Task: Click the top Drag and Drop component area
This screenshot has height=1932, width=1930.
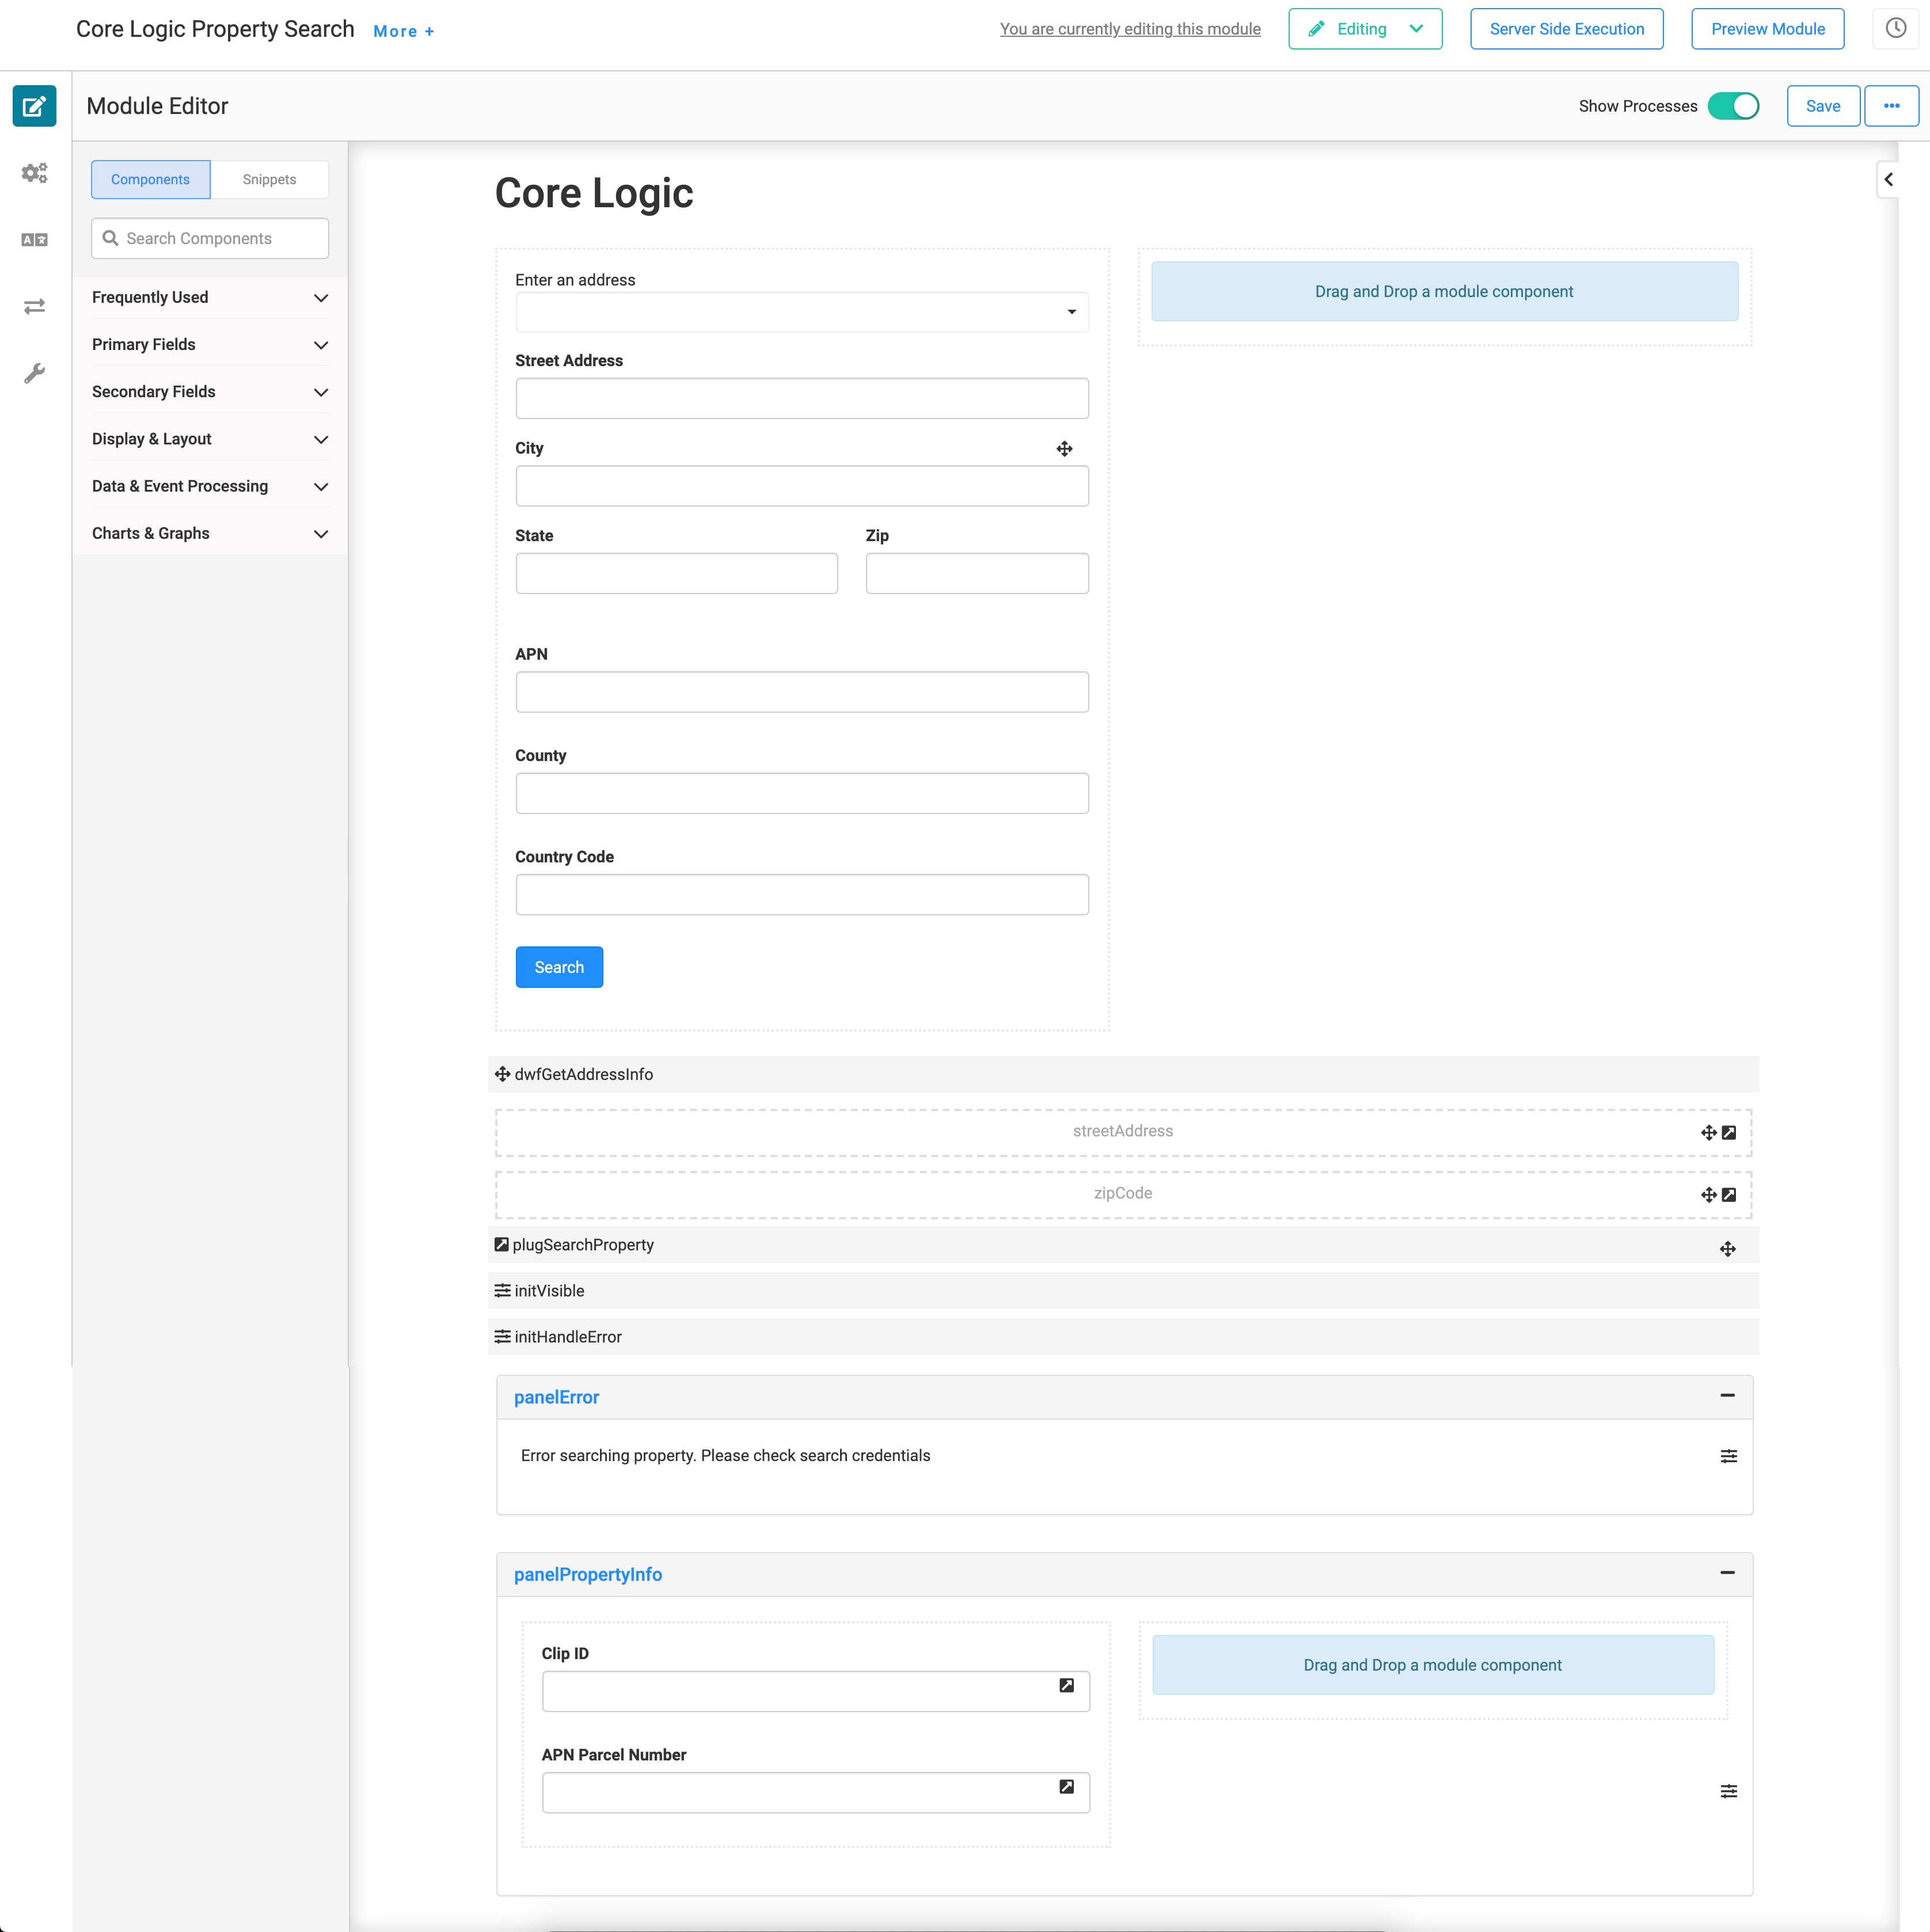Action: tap(1444, 291)
